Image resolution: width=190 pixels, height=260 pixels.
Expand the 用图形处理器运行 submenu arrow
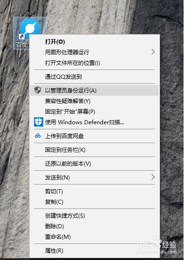153,52
